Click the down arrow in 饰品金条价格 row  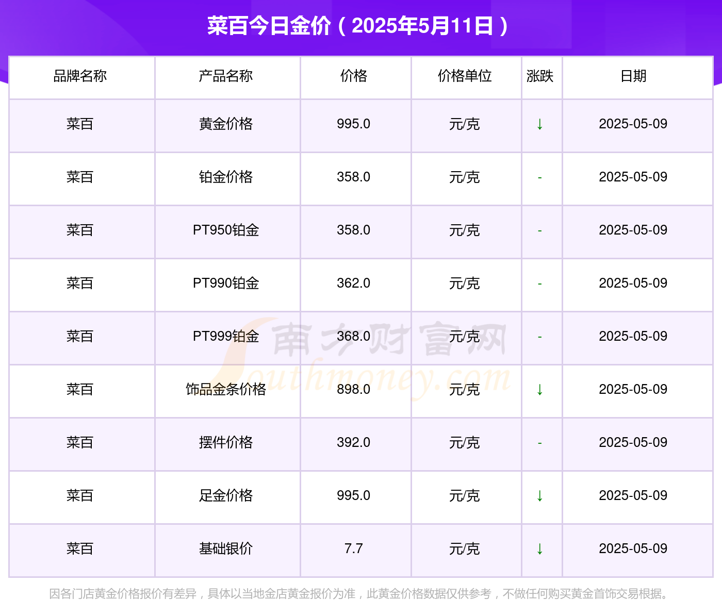(x=540, y=390)
